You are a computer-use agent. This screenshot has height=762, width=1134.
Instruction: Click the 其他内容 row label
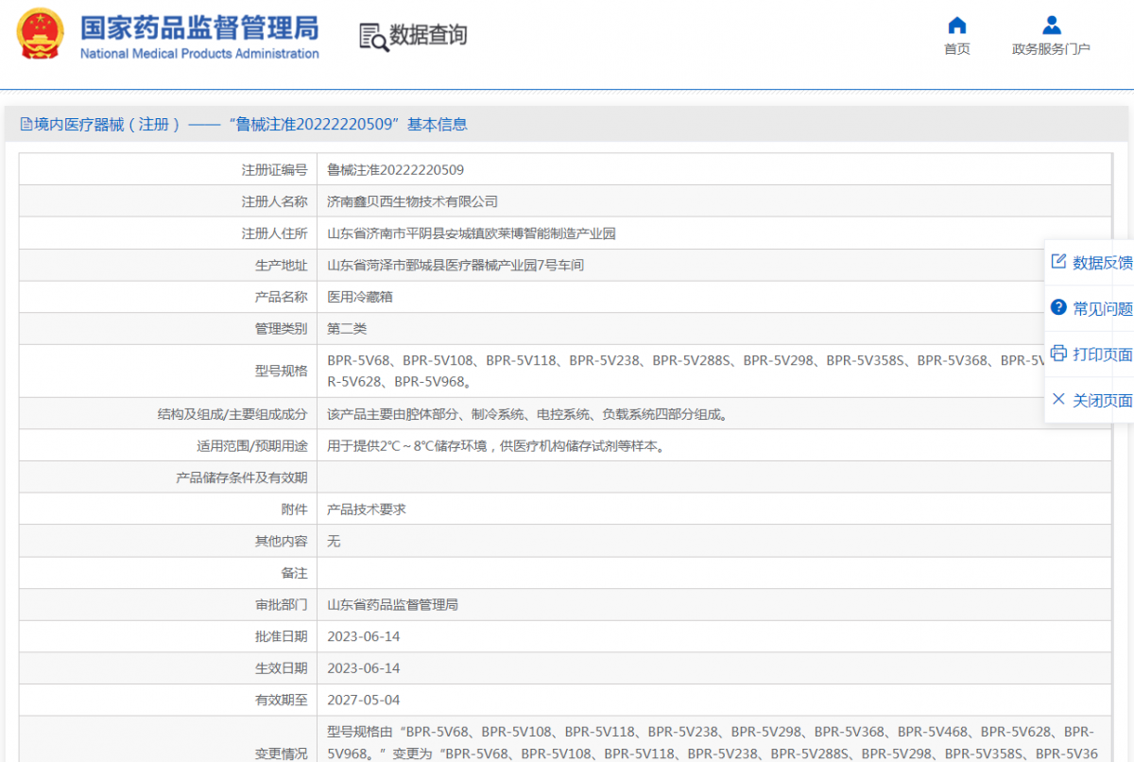(281, 542)
